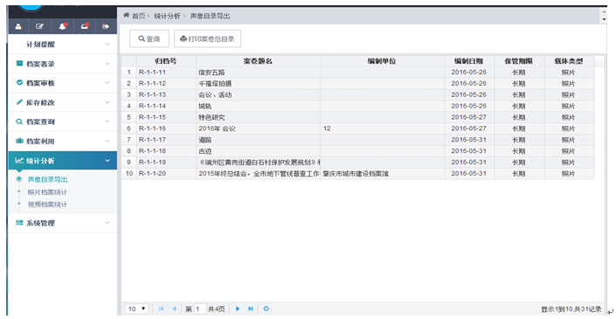Refresh the table with pager reload icon
The height and width of the screenshot is (319, 616).
point(266,309)
